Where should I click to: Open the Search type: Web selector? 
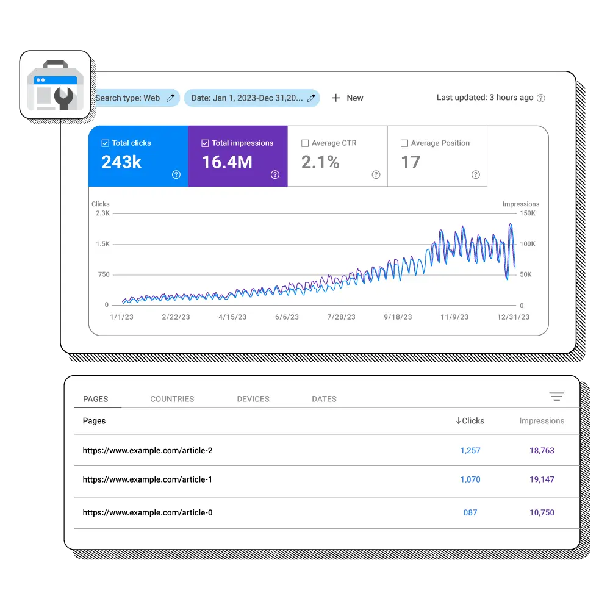tap(128, 98)
